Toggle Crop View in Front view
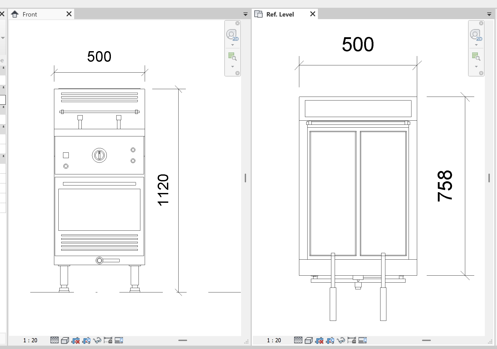The height and width of the screenshot is (349, 497). click(75, 340)
